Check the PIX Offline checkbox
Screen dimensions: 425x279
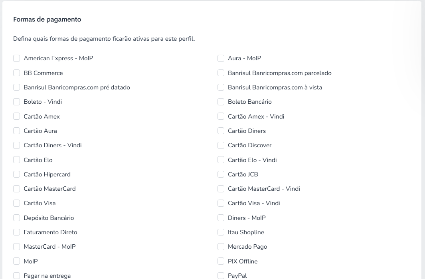click(221, 261)
